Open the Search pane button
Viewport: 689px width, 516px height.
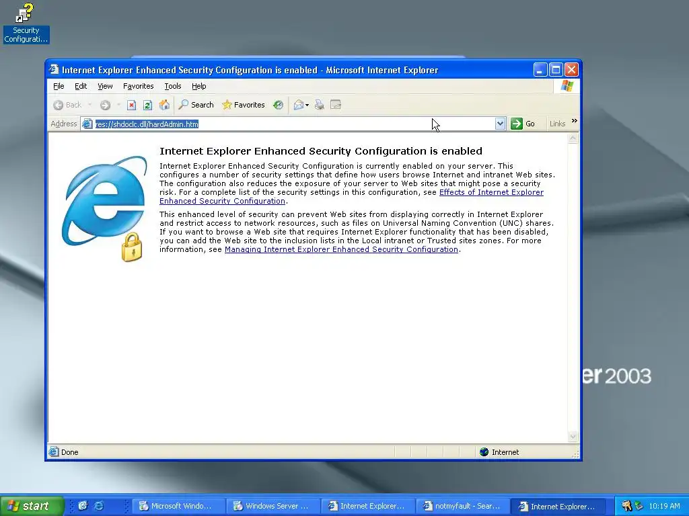pyautogui.click(x=196, y=105)
